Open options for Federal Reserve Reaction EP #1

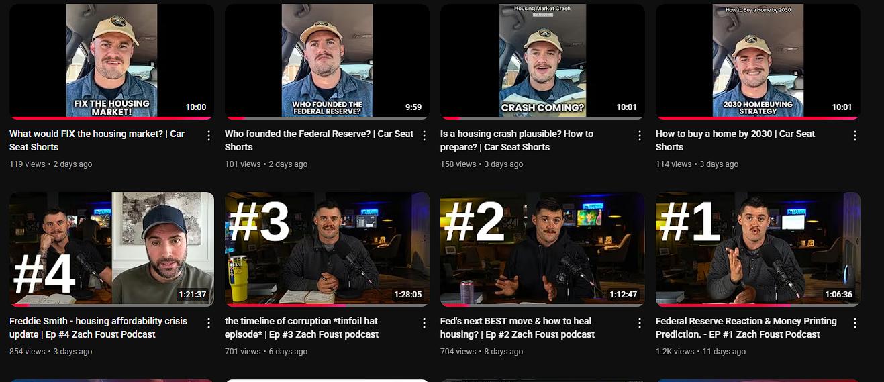(x=855, y=323)
